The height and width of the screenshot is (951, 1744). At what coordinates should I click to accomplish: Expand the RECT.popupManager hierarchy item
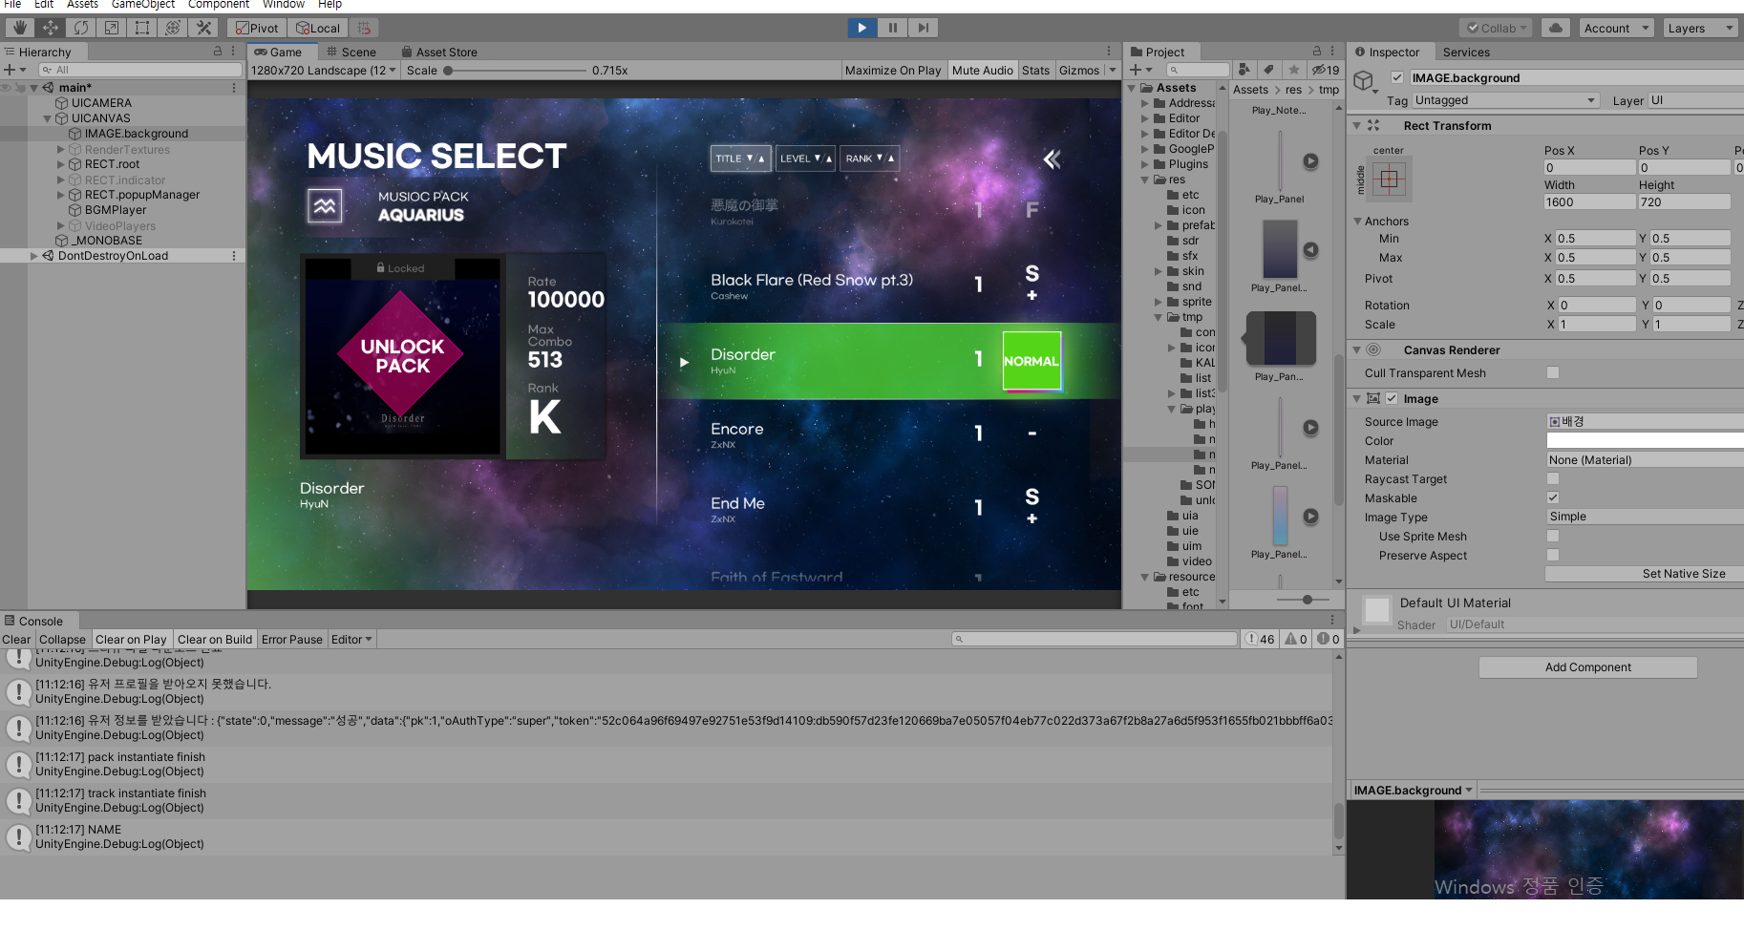click(x=61, y=195)
